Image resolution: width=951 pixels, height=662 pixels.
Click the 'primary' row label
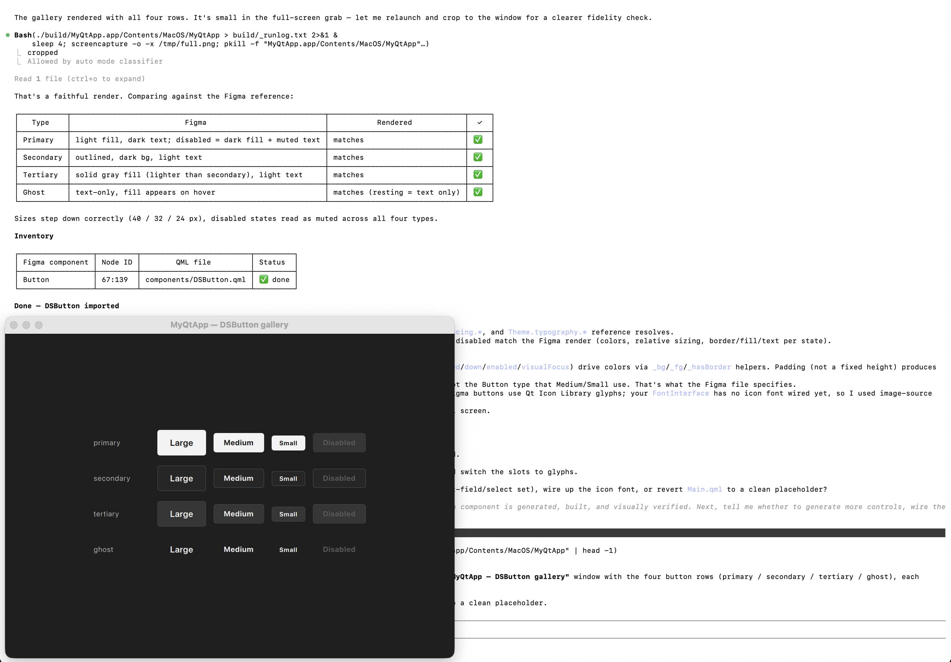107,443
